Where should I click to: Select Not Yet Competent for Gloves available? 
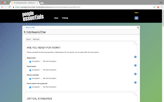tap(42, 79)
